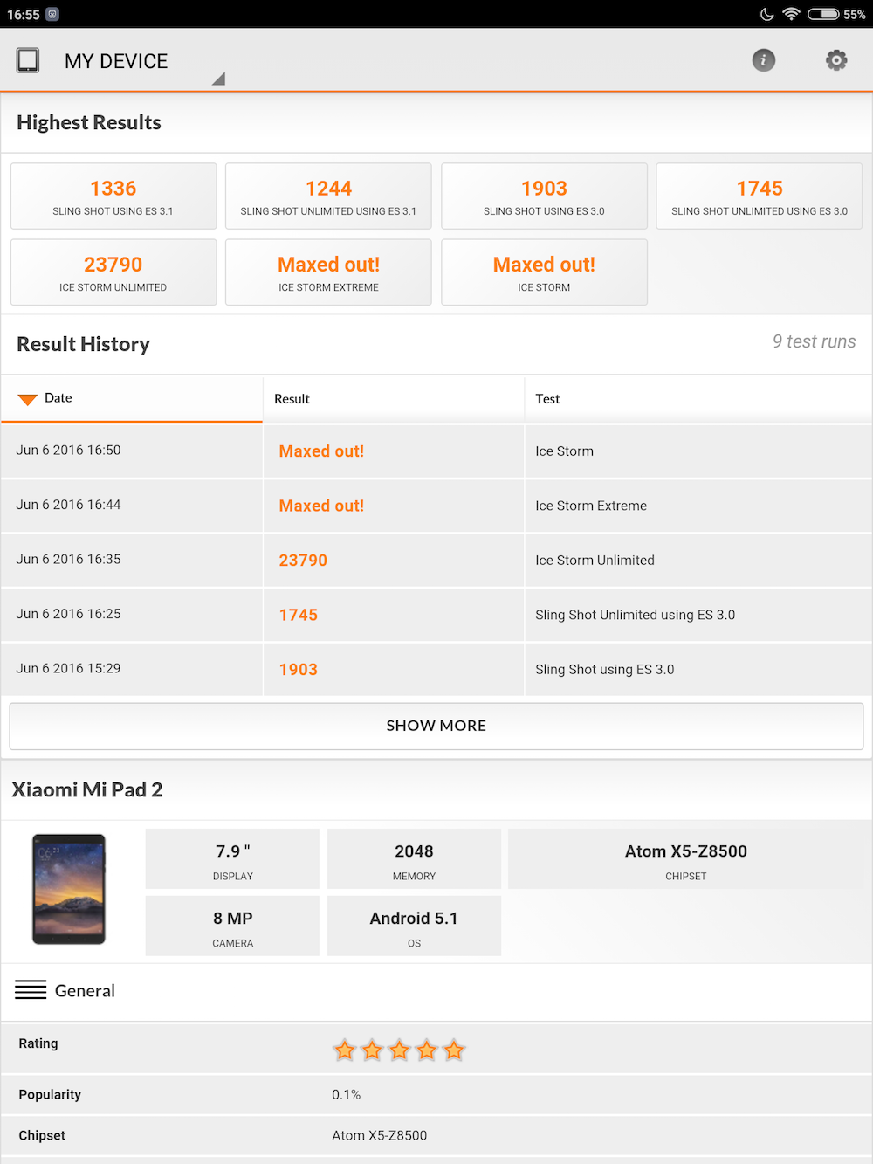This screenshot has height=1164, width=873.
Task: Expand history with SHOW MORE
Action: [436, 726]
